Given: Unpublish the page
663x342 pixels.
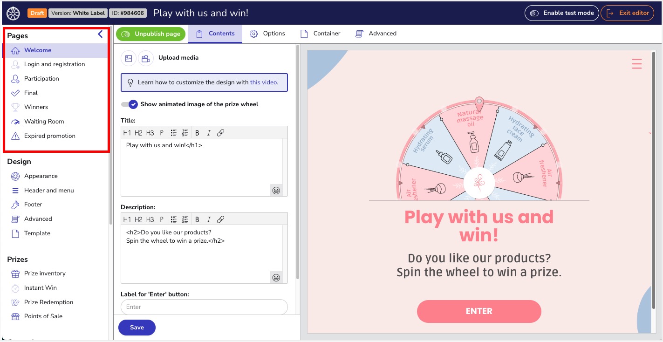Looking at the screenshot, I should click(x=150, y=34).
